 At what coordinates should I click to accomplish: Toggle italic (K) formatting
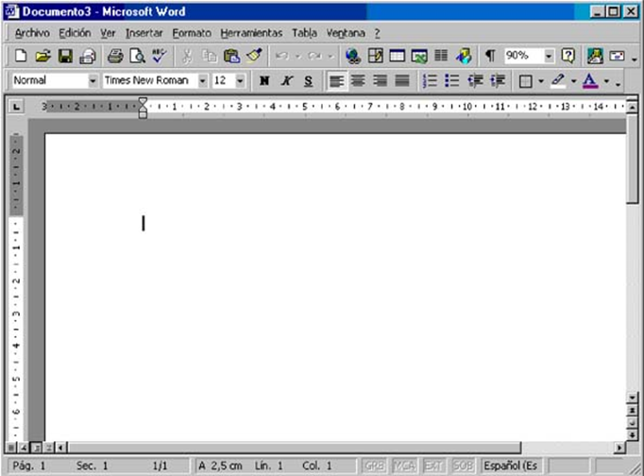click(287, 80)
